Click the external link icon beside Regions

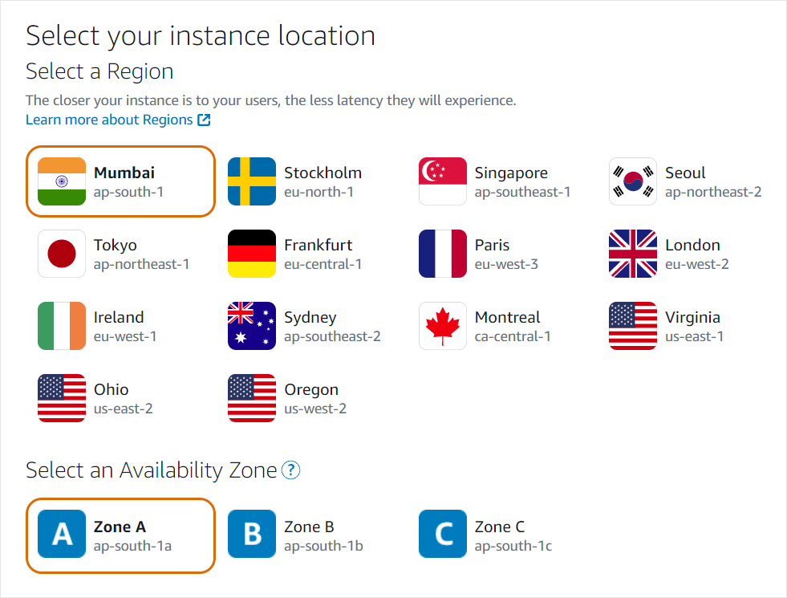[204, 120]
